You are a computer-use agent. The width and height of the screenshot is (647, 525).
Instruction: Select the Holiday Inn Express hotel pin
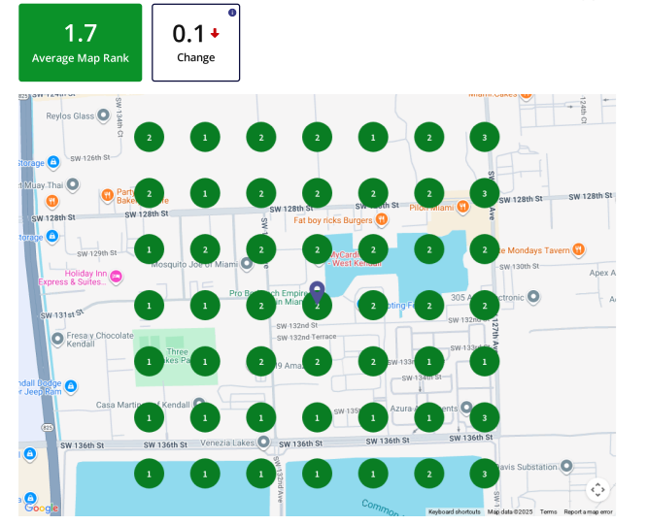point(117,277)
